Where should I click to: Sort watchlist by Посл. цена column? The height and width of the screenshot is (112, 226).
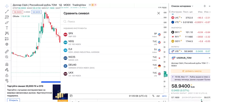[x=188, y=12]
